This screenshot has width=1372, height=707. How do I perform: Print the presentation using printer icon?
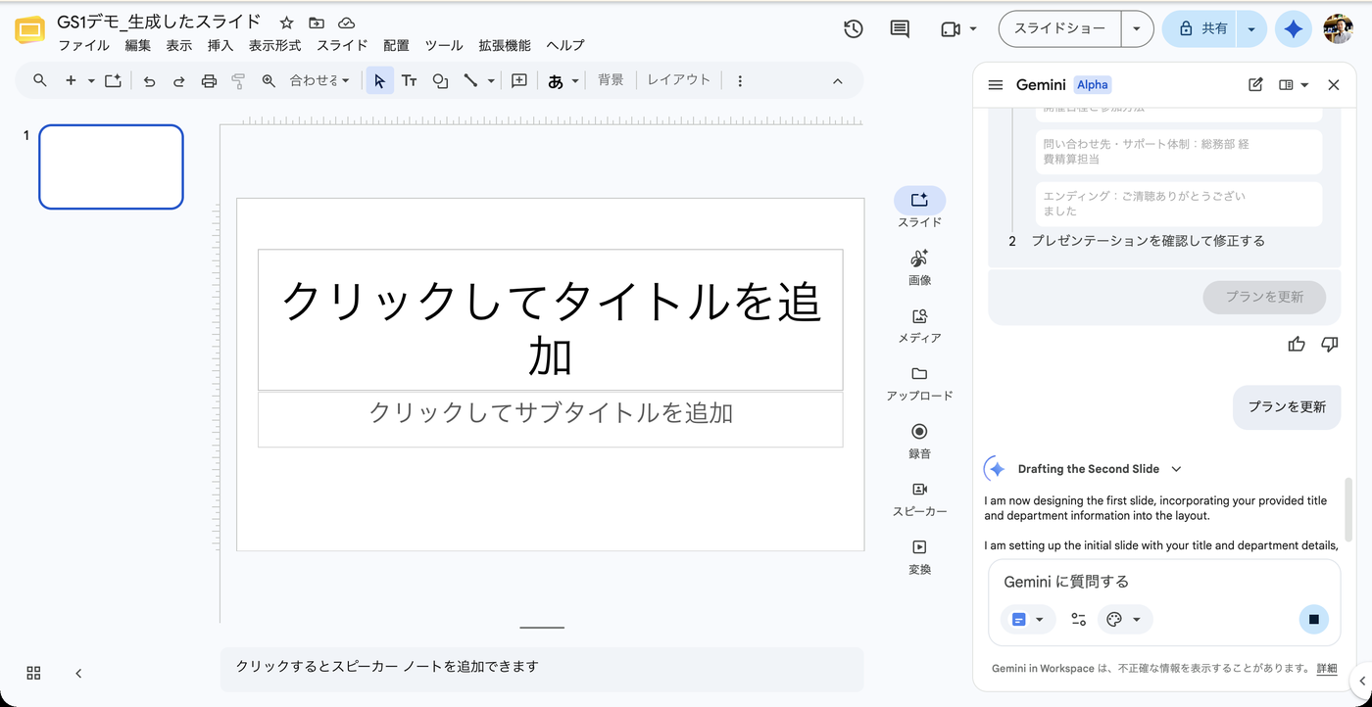[x=209, y=81]
